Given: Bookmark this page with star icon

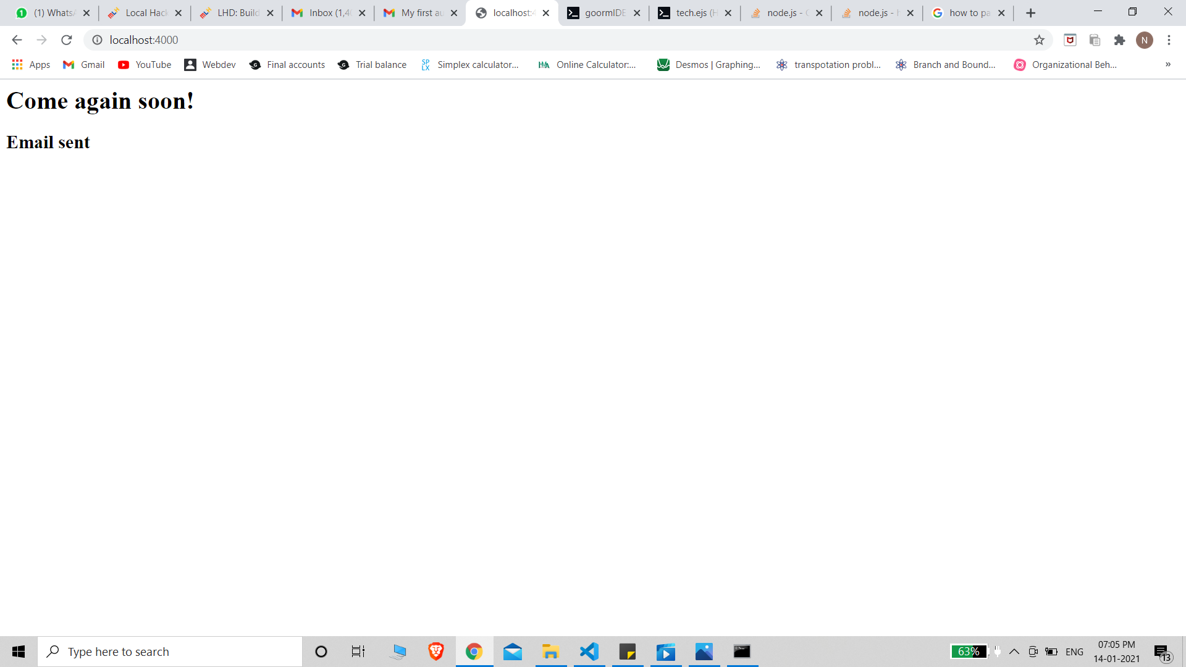Looking at the screenshot, I should (x=1039, y=40).
